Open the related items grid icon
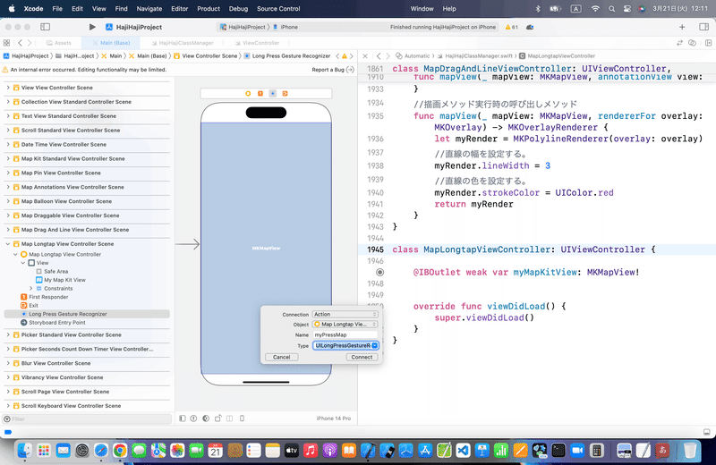This screenshot has width=716, height=465. coord(6,43)
